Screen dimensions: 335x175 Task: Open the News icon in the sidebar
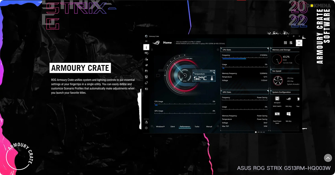coord(146,89)
